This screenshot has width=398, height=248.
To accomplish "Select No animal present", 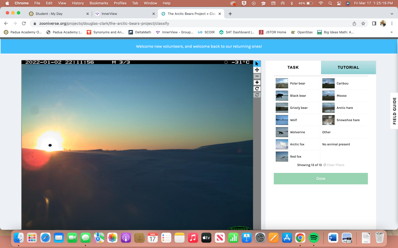I will pos(344,144).
